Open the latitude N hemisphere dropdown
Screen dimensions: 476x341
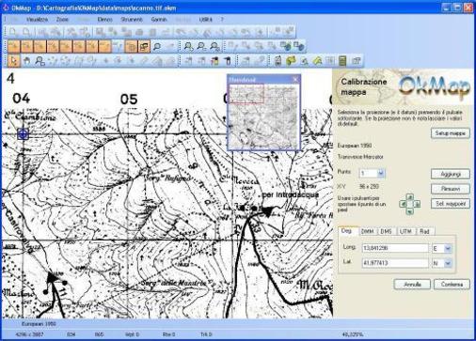448,263
